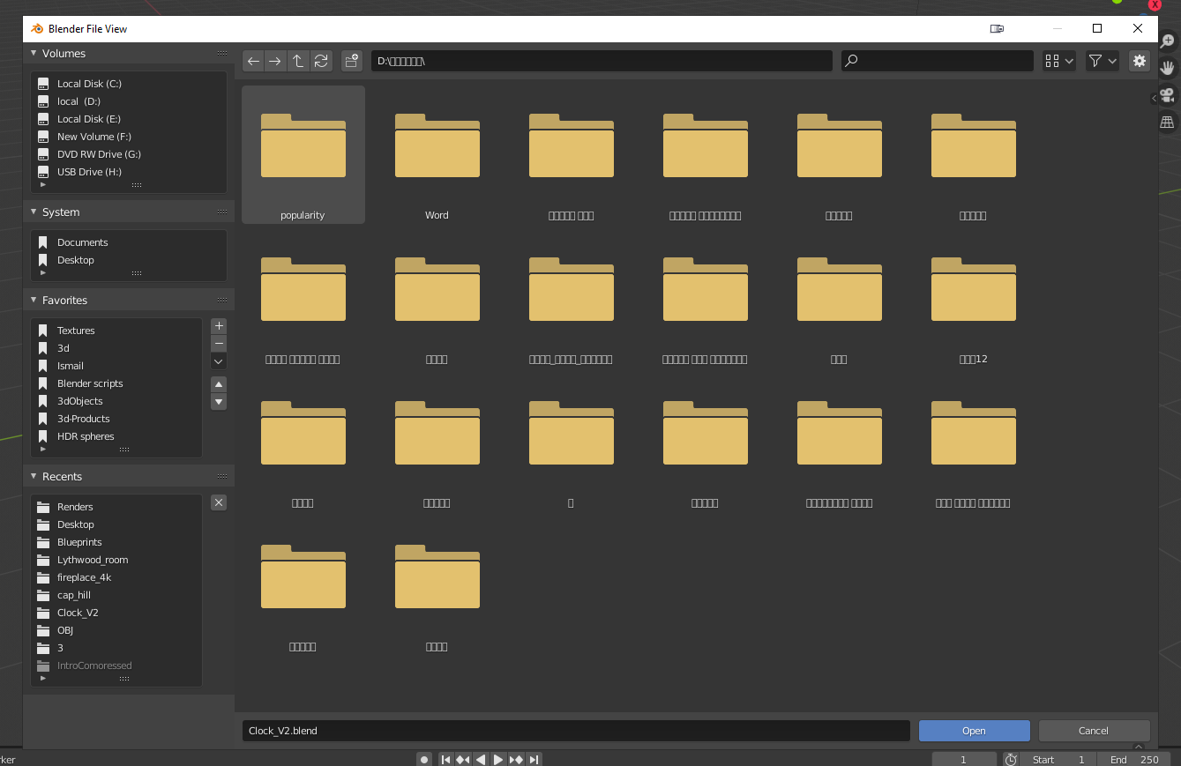Image resolution: width=1181 pixels, height=766 pixels.
Task: Remove selected Favorites bookmark
Action: pyautogui.click(x=220, y=344)
